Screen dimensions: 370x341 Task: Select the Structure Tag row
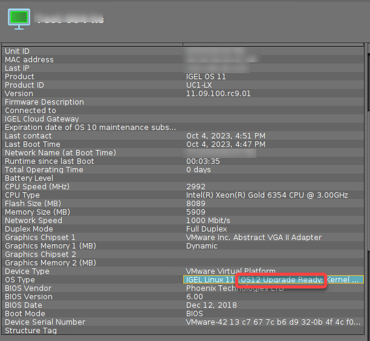[x=30, y=331]
